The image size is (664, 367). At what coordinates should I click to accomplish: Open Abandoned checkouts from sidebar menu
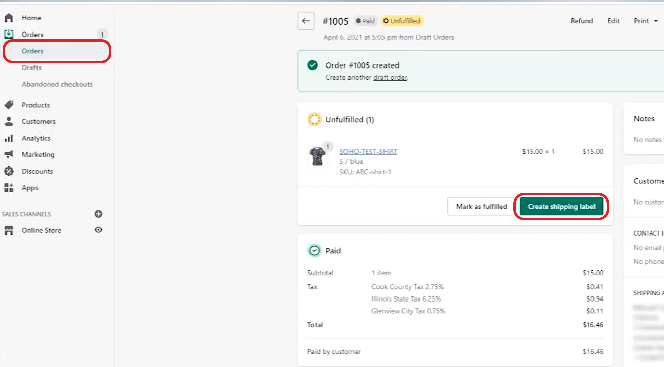56,84
